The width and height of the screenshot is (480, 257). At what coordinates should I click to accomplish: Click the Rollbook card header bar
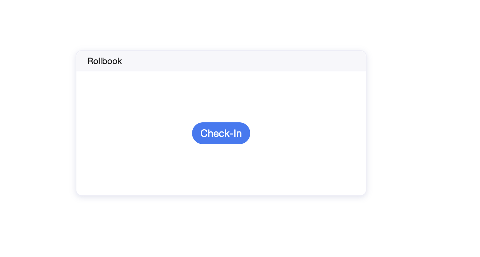click(221, 61)
